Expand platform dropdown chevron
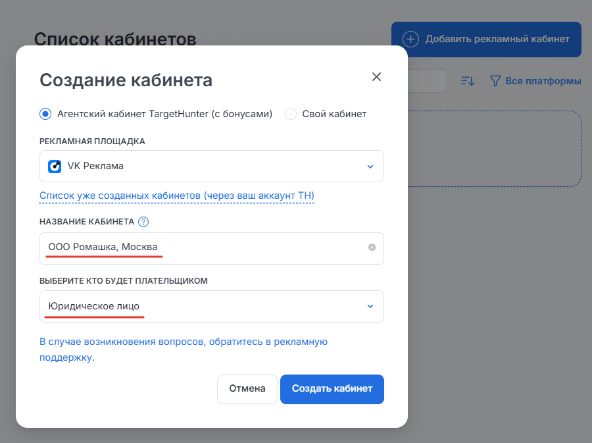 [x=370, y=167]
